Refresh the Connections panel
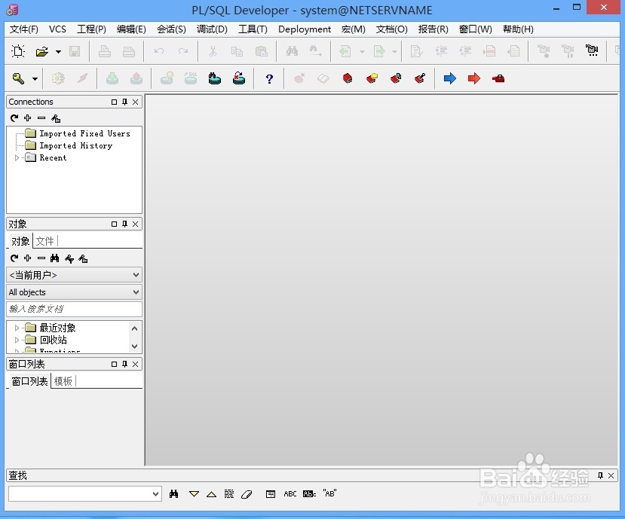This screenshot has width=625, height=519. [14, 118]
